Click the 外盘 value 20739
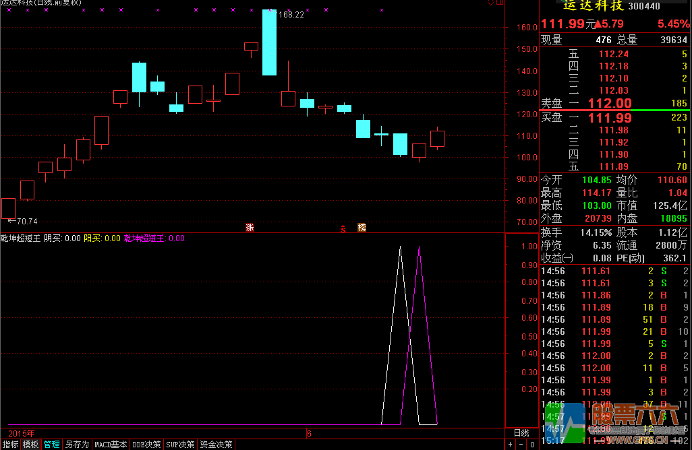This screenshot has width=692, height=450. tap(598, 218)
